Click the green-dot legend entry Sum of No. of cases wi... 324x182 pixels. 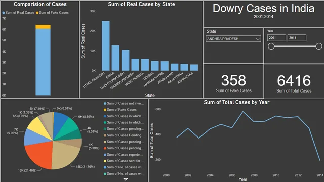[x=124, y=174]
